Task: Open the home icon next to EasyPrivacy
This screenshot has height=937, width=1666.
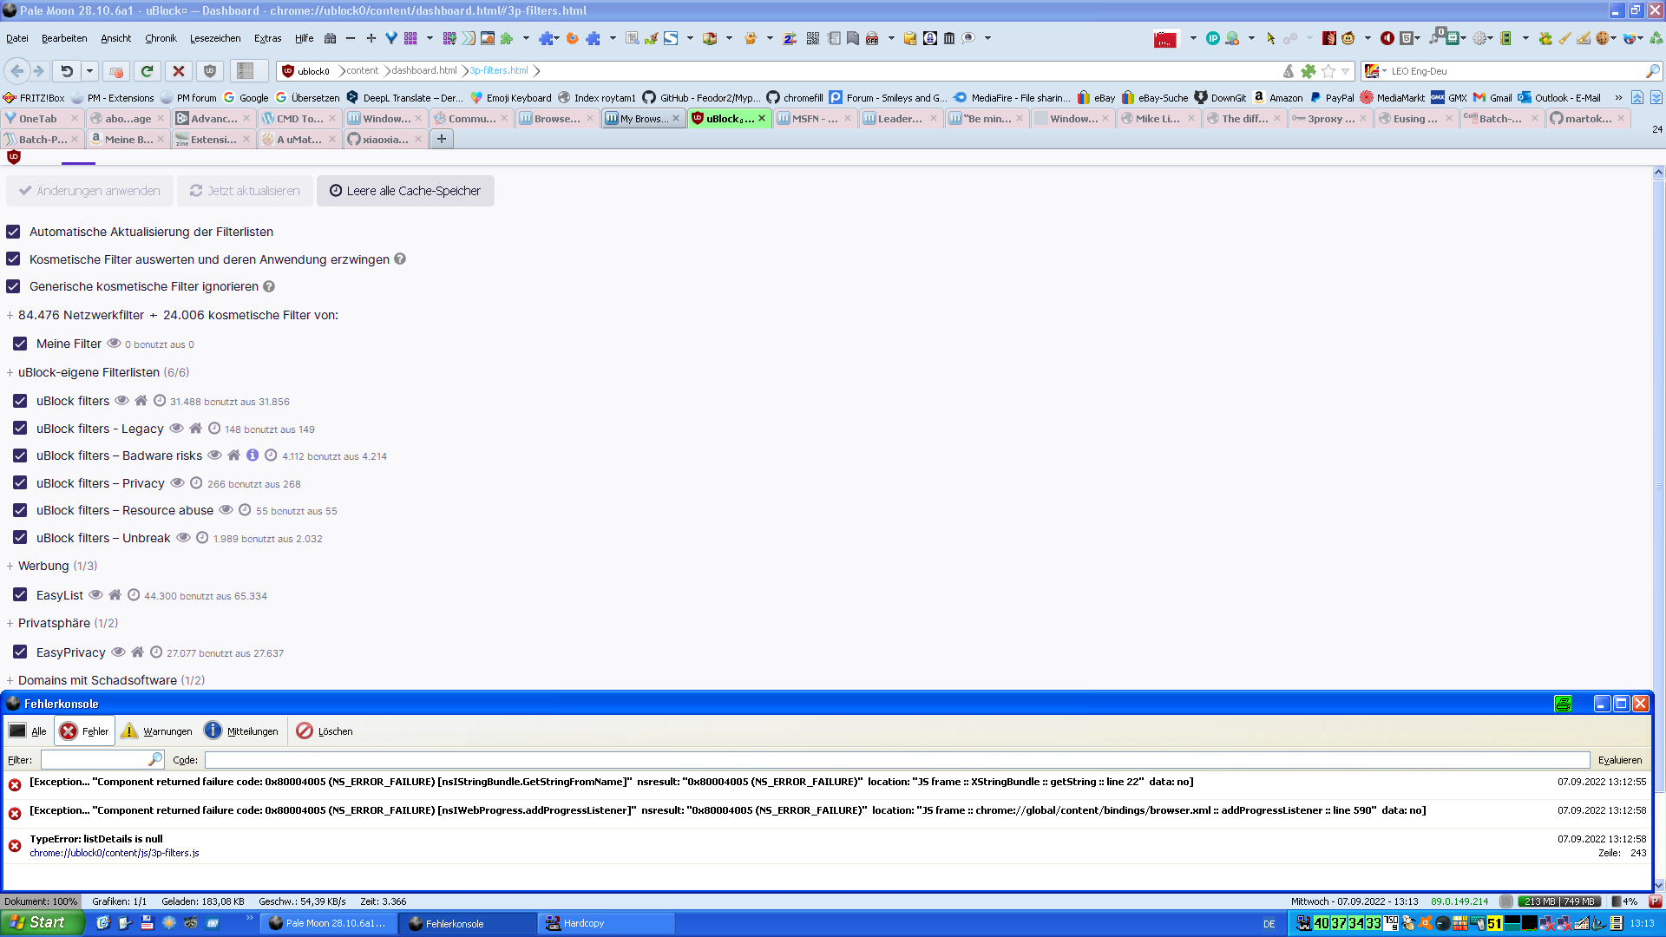Action: pos(137,652)
